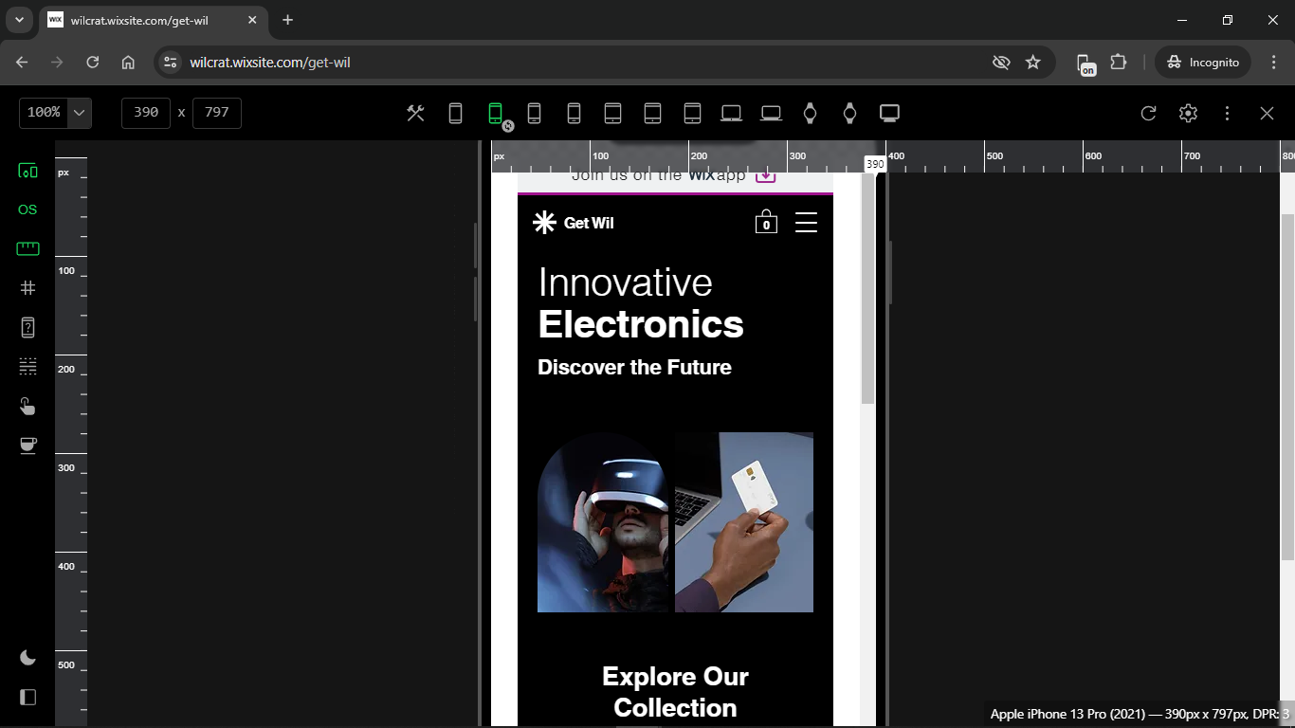
Task: Reload the simulated device viewport
Action: click(1148, 114)
